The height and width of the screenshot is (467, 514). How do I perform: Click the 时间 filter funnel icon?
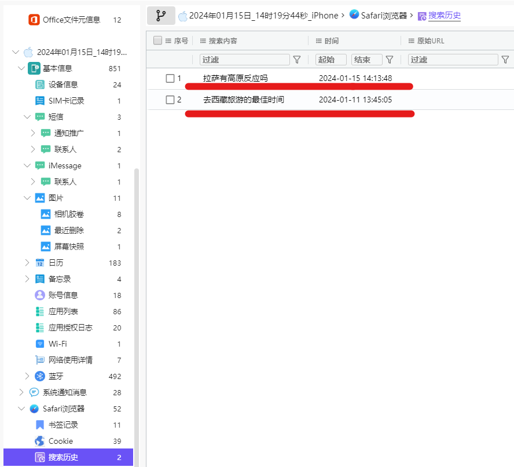390,60
